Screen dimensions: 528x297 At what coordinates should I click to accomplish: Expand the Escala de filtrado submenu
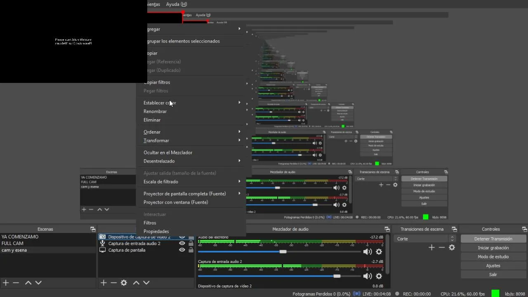[239, 181]
